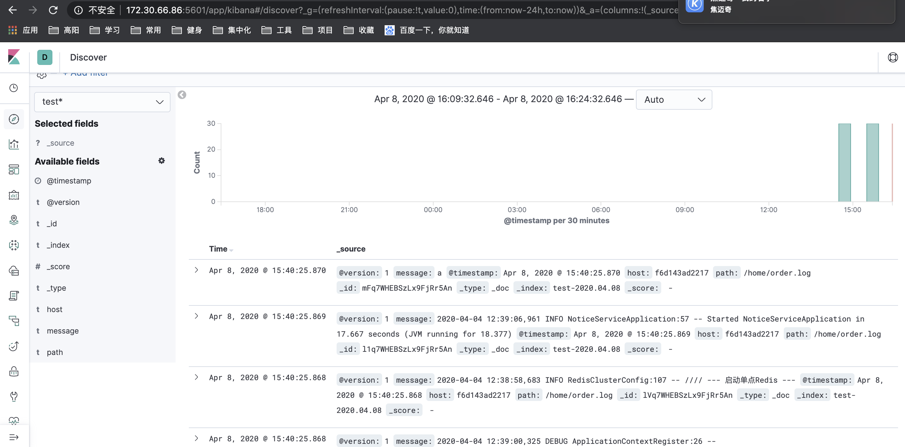
Task: Go back in browser history
Action: click(x=13, y=10)
